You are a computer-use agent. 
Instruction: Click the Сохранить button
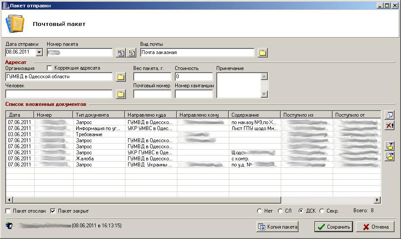(x=334, y=227)
